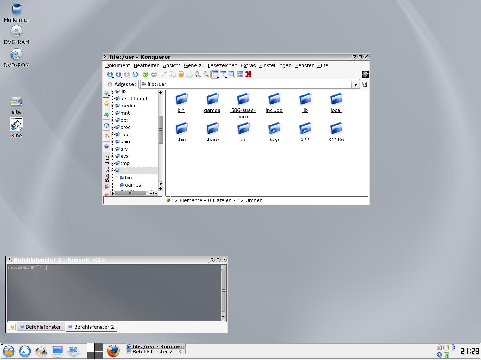
Task: Click the Forward navigation arrow
Action: pos(127,75)
